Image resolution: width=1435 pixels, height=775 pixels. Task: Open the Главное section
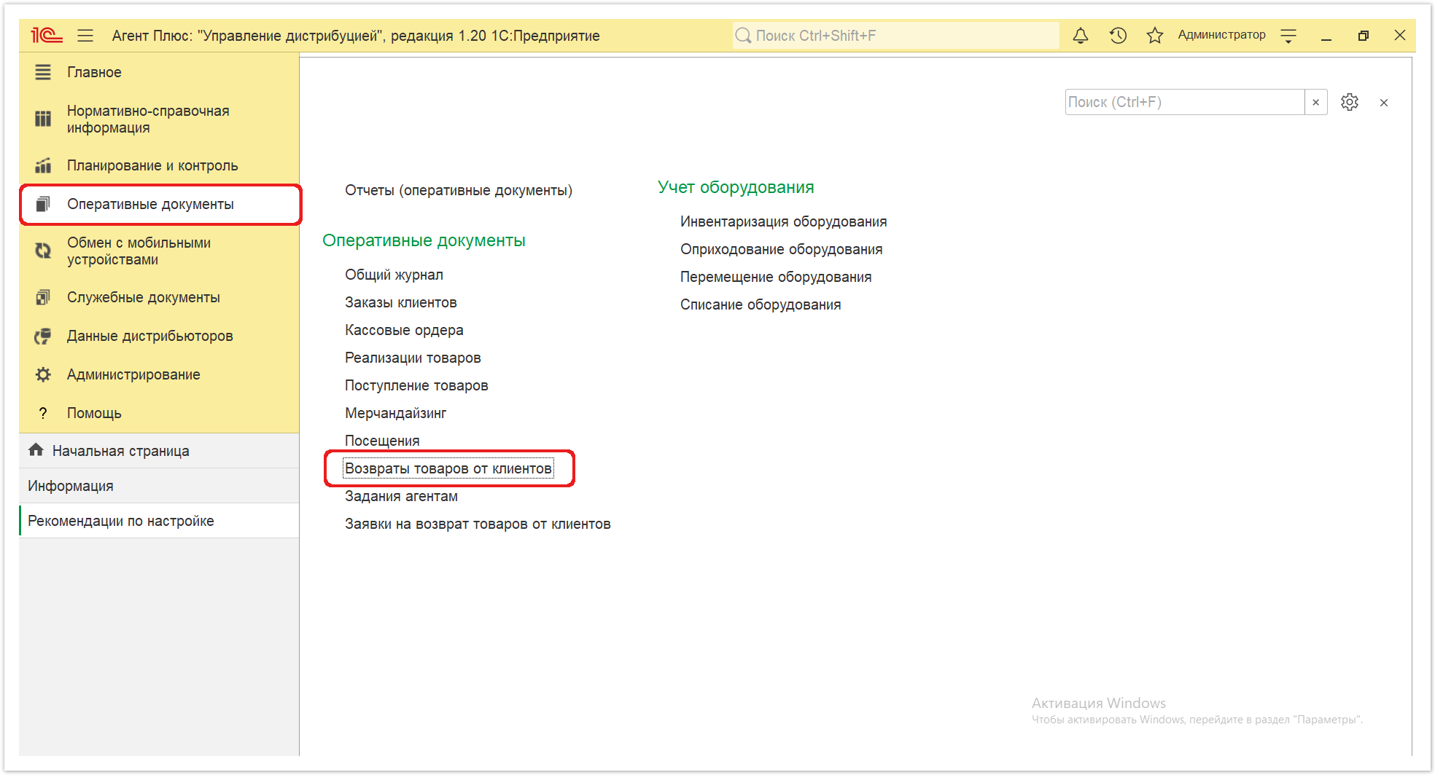click(159, 72)
